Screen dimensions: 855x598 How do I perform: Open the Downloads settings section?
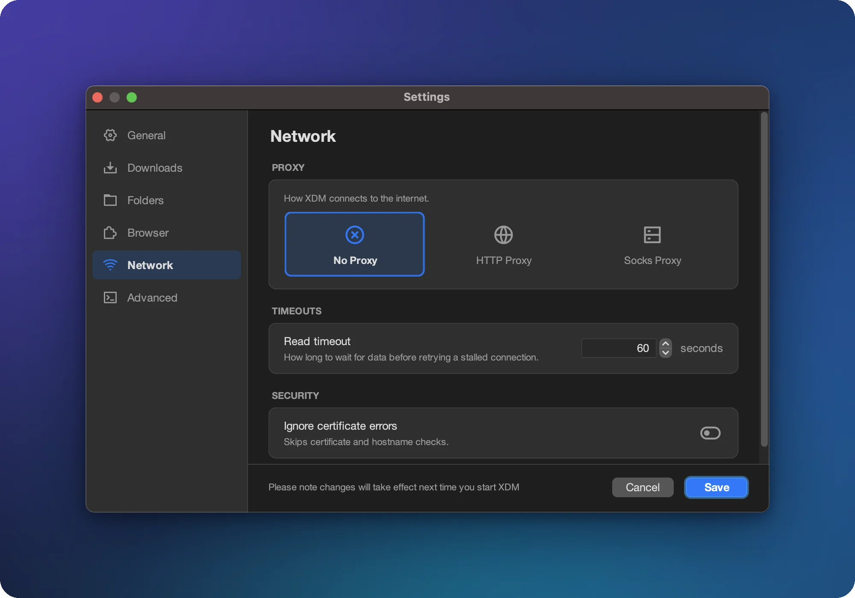click(167, 168)
